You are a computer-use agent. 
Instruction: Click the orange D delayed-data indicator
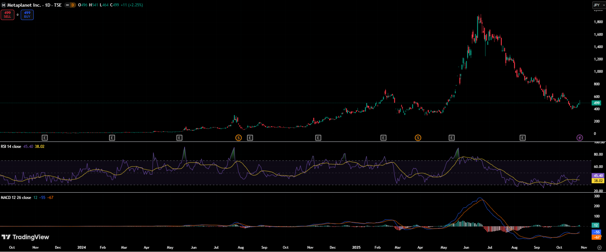[x=72, y=5]
